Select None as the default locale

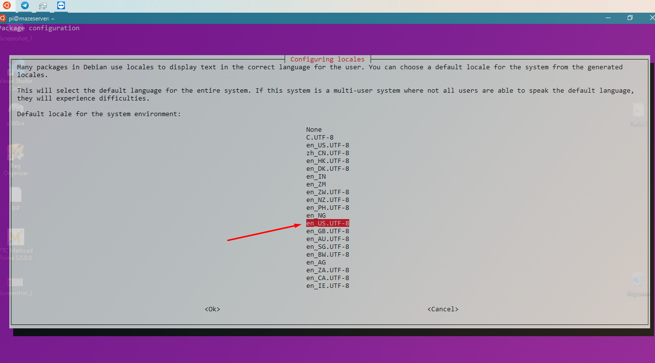(314, 130)
